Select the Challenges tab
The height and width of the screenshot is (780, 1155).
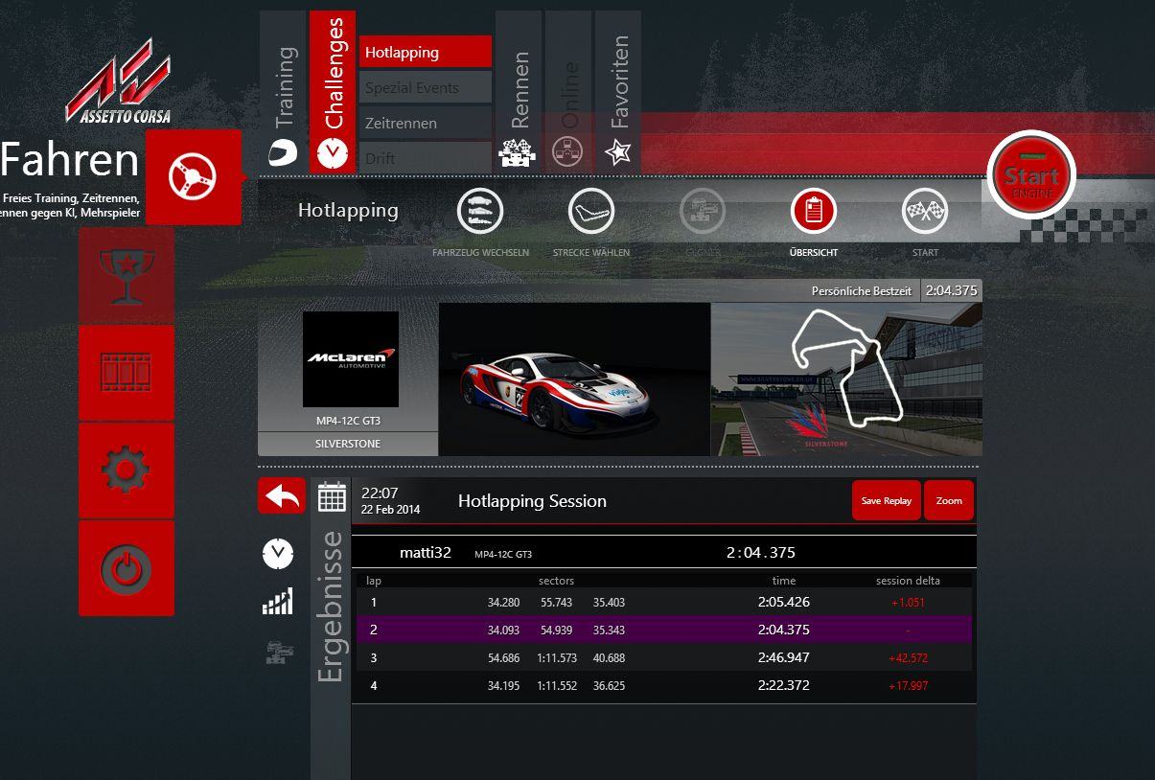333,92
